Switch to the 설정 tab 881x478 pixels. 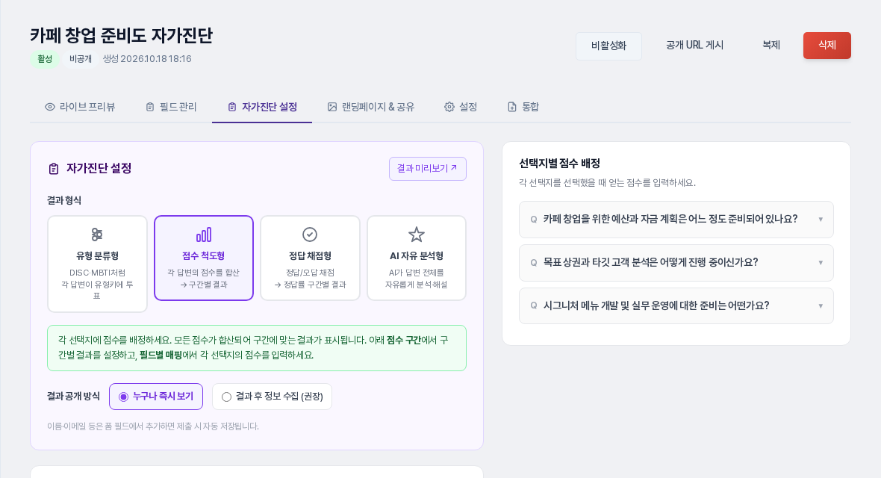click(x=461, y=107)
